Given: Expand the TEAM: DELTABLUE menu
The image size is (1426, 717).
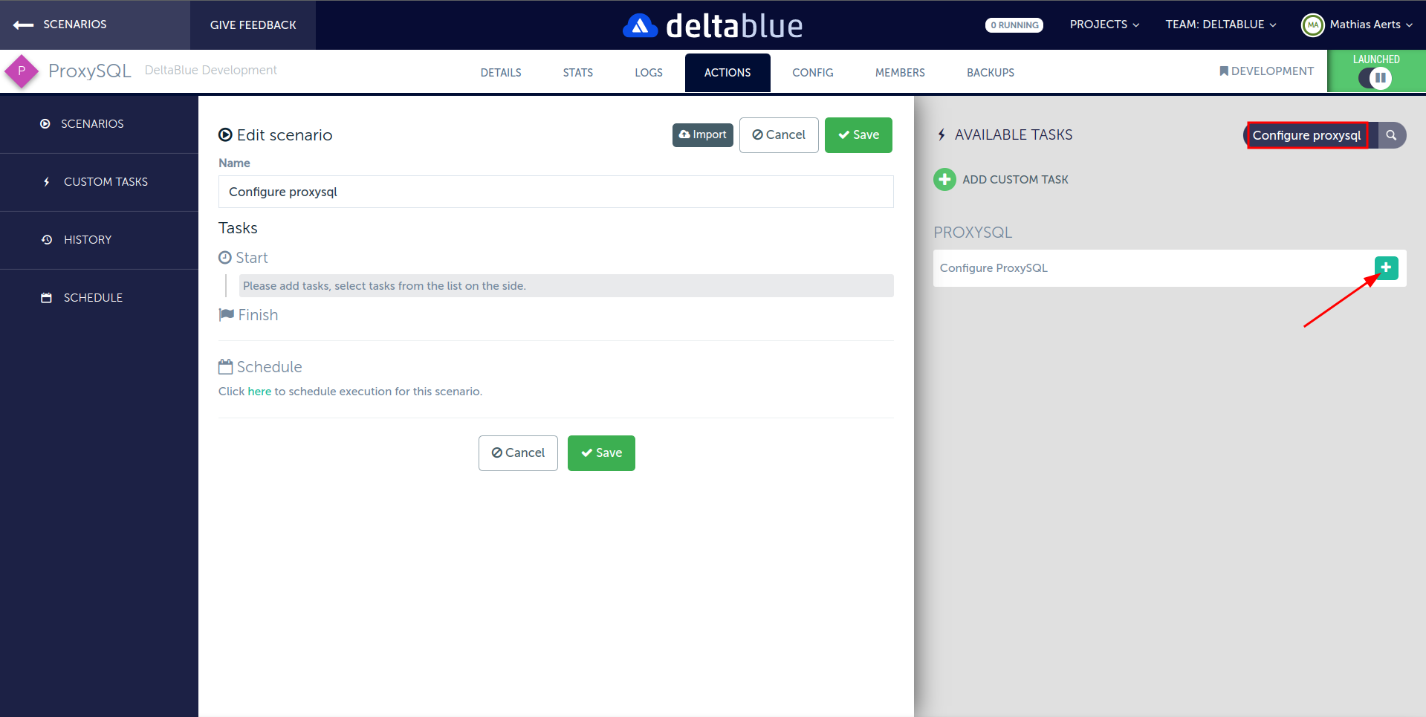Looking at the screenshot, I should (x=1220, y=25).
